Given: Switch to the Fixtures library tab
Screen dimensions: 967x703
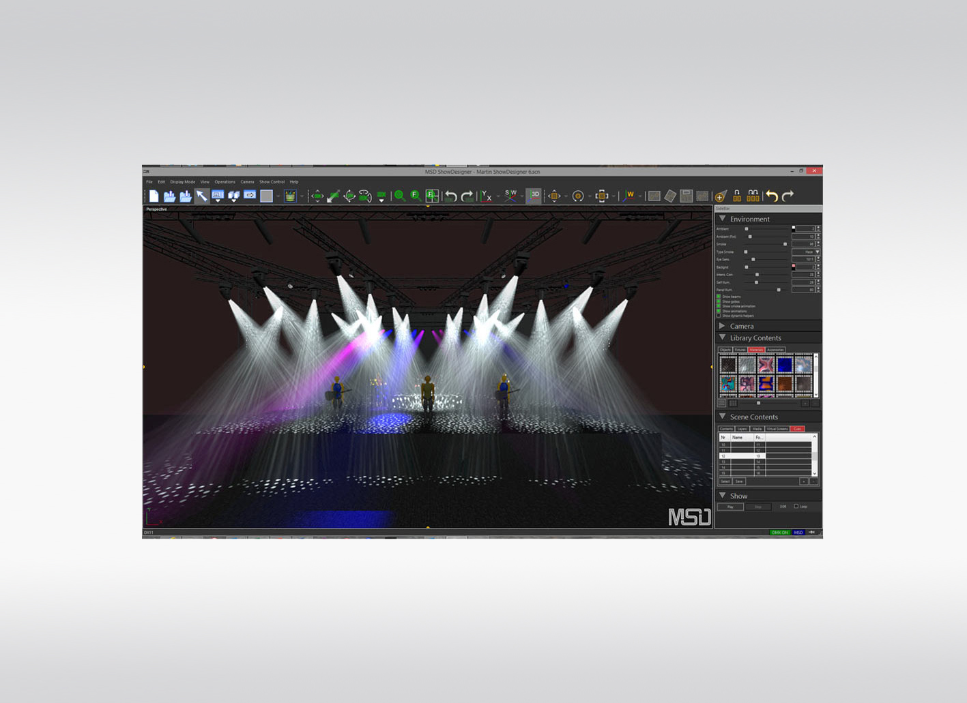Looking at the screenshot, I should click(x=740, y=350).
